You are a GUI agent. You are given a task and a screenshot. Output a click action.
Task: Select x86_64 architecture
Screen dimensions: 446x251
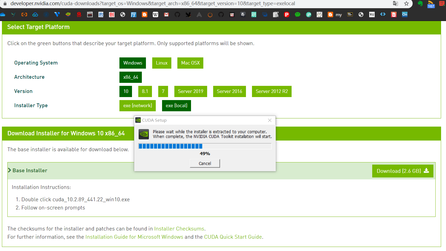click(x=131, y=77)
